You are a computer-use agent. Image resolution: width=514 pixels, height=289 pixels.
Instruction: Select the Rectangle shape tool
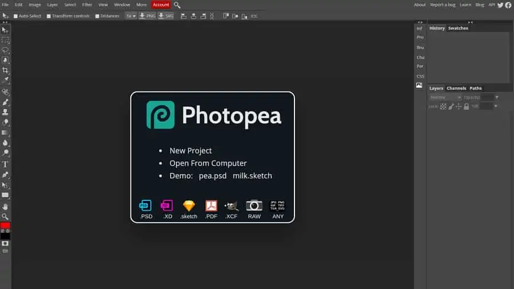click(x=5, y=195)
